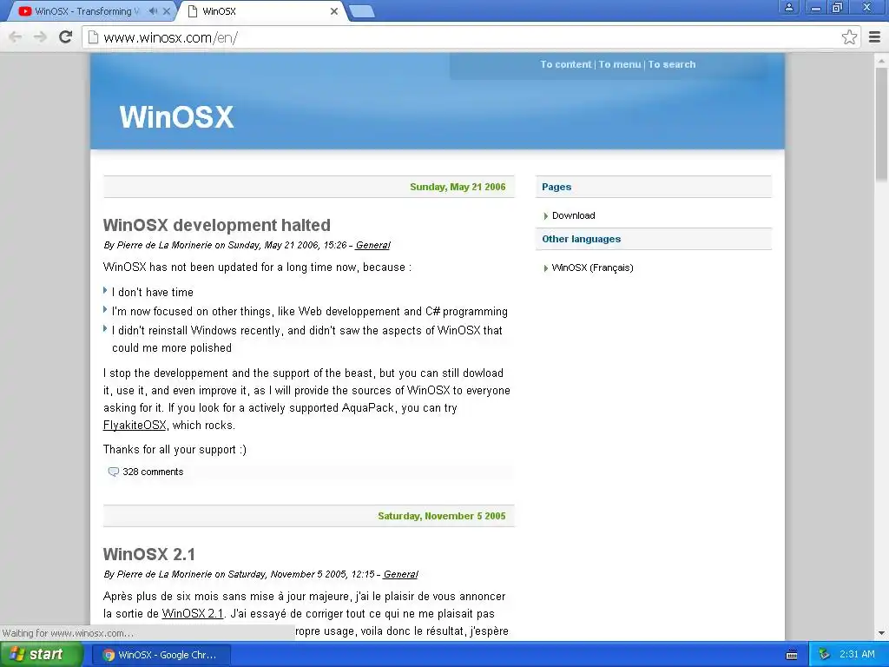Click the arrow bullet beside Download
This screenshot has width=889, height=667.
(546, 216)
